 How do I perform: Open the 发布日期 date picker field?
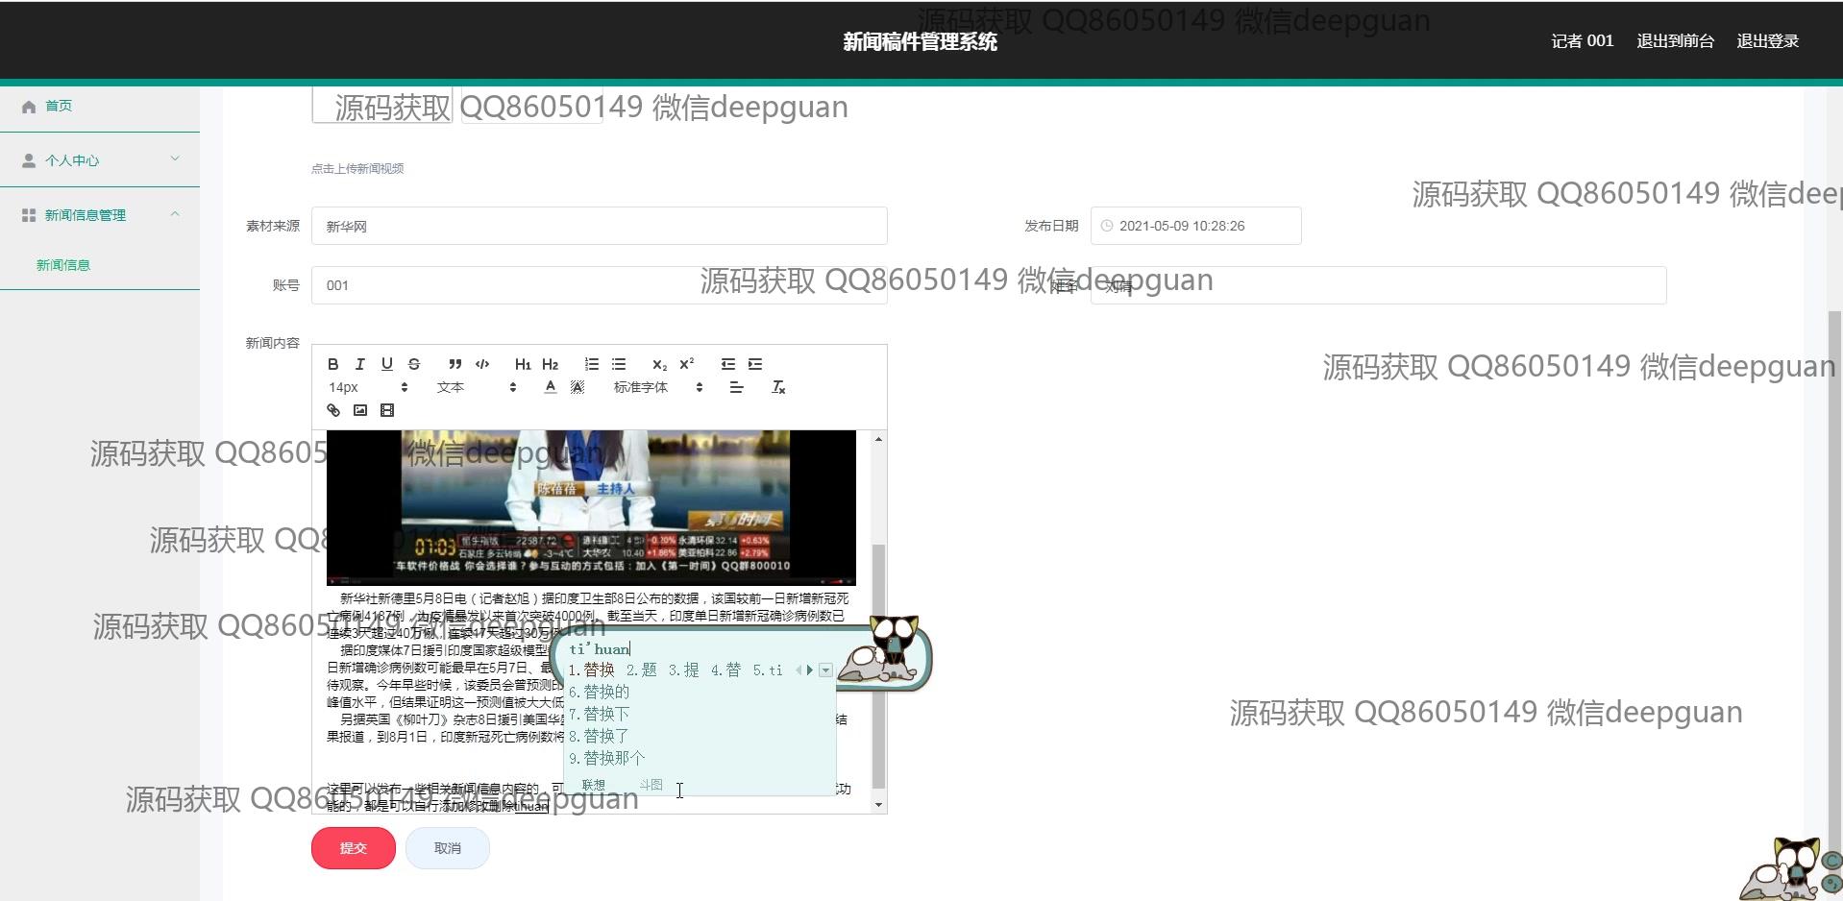(1195, 226)
